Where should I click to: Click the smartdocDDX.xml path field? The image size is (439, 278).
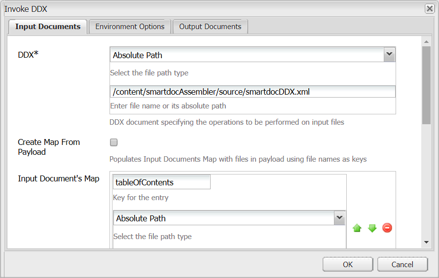coord(253,92)
